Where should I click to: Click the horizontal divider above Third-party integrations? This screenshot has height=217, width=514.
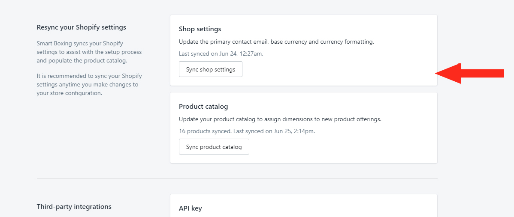tap(237, 179)
